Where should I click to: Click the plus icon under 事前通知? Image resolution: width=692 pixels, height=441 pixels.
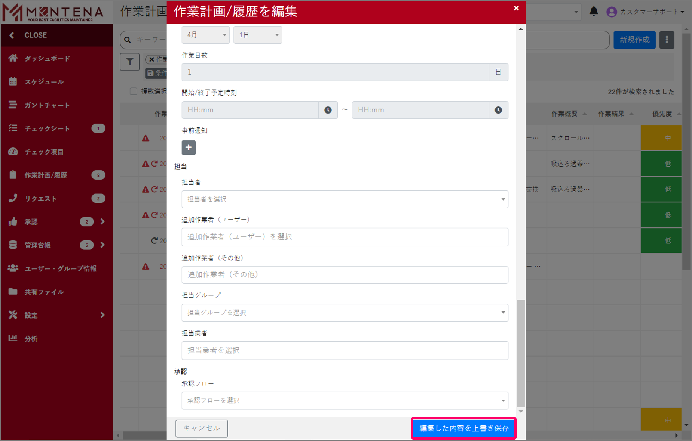[189, 147]
